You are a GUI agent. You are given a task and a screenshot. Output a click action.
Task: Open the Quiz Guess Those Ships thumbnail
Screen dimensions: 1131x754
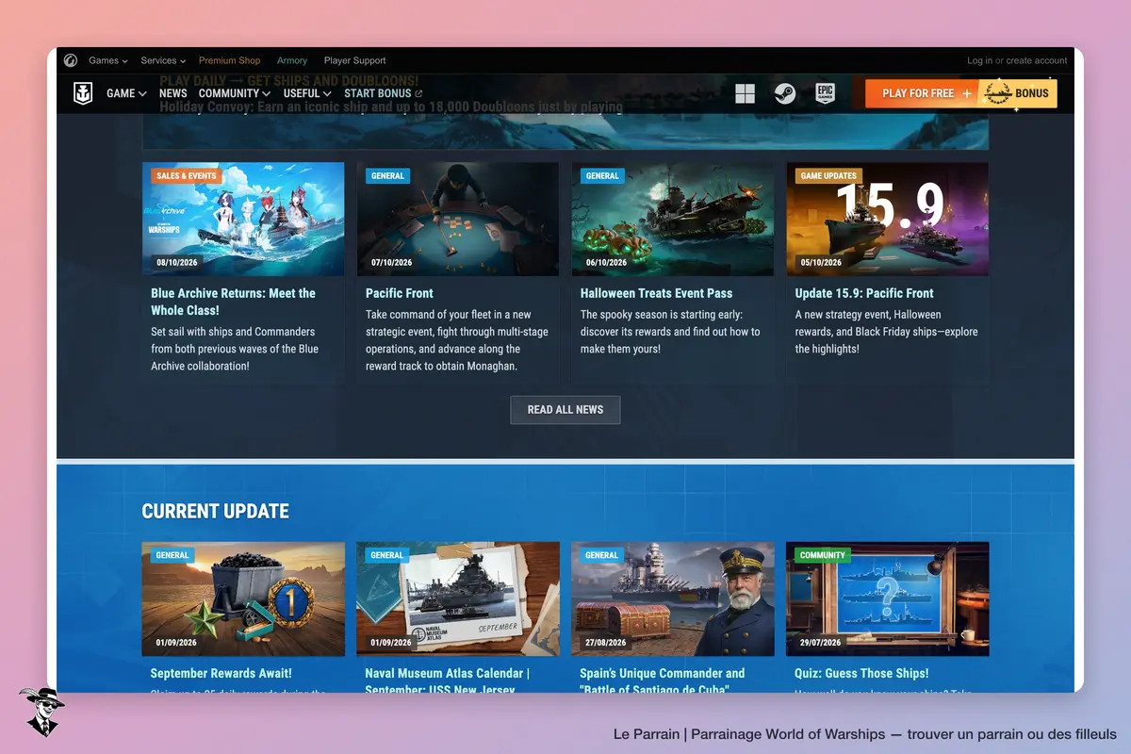click(888, 598)
